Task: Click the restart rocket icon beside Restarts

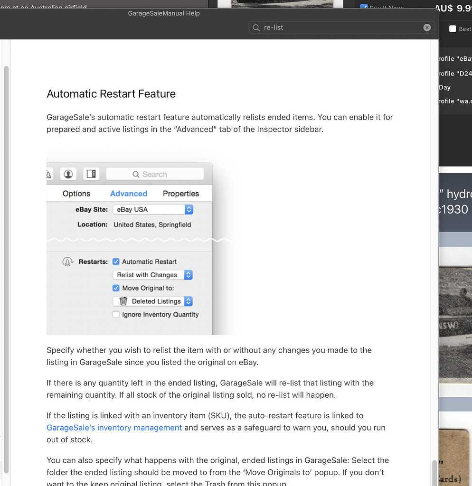Action: point(67,262)
